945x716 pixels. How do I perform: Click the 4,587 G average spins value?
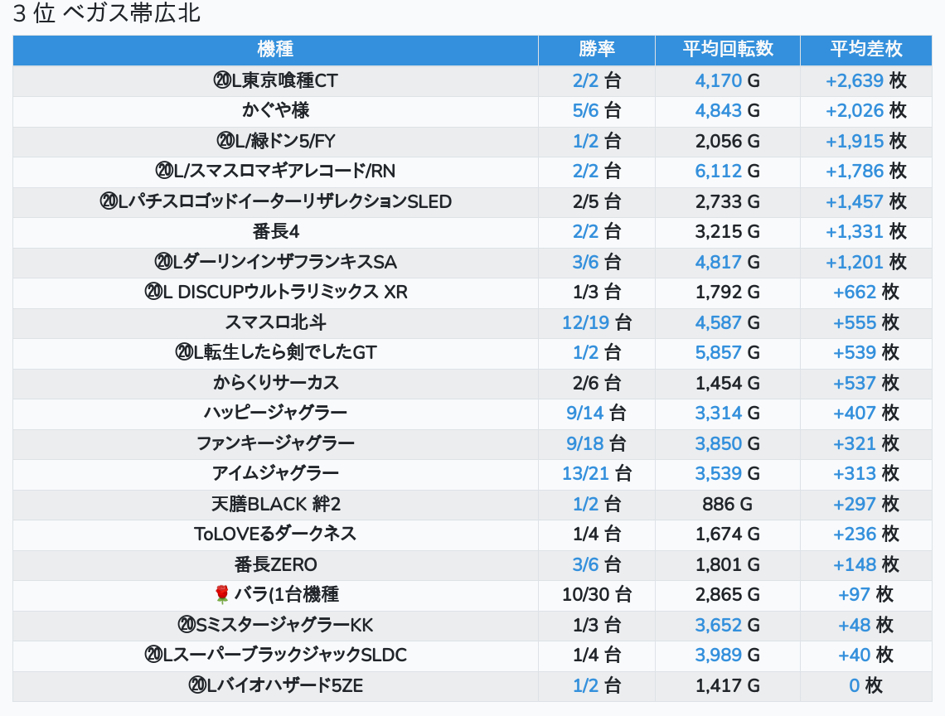(x=728, y=322)
